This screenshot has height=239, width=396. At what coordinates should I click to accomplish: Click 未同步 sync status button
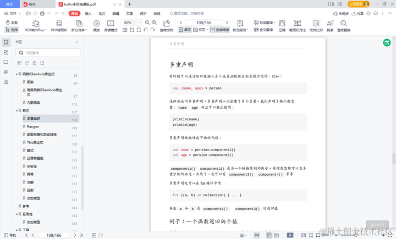[341, 13]
